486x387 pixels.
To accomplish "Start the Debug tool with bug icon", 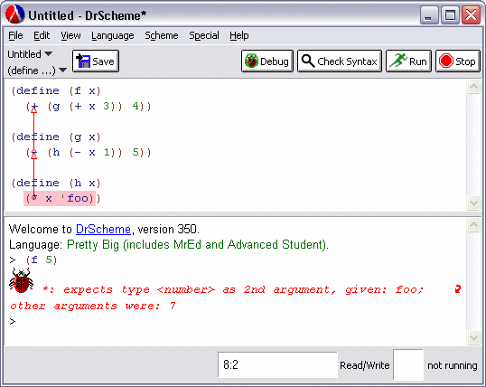I will click(267, 61).
